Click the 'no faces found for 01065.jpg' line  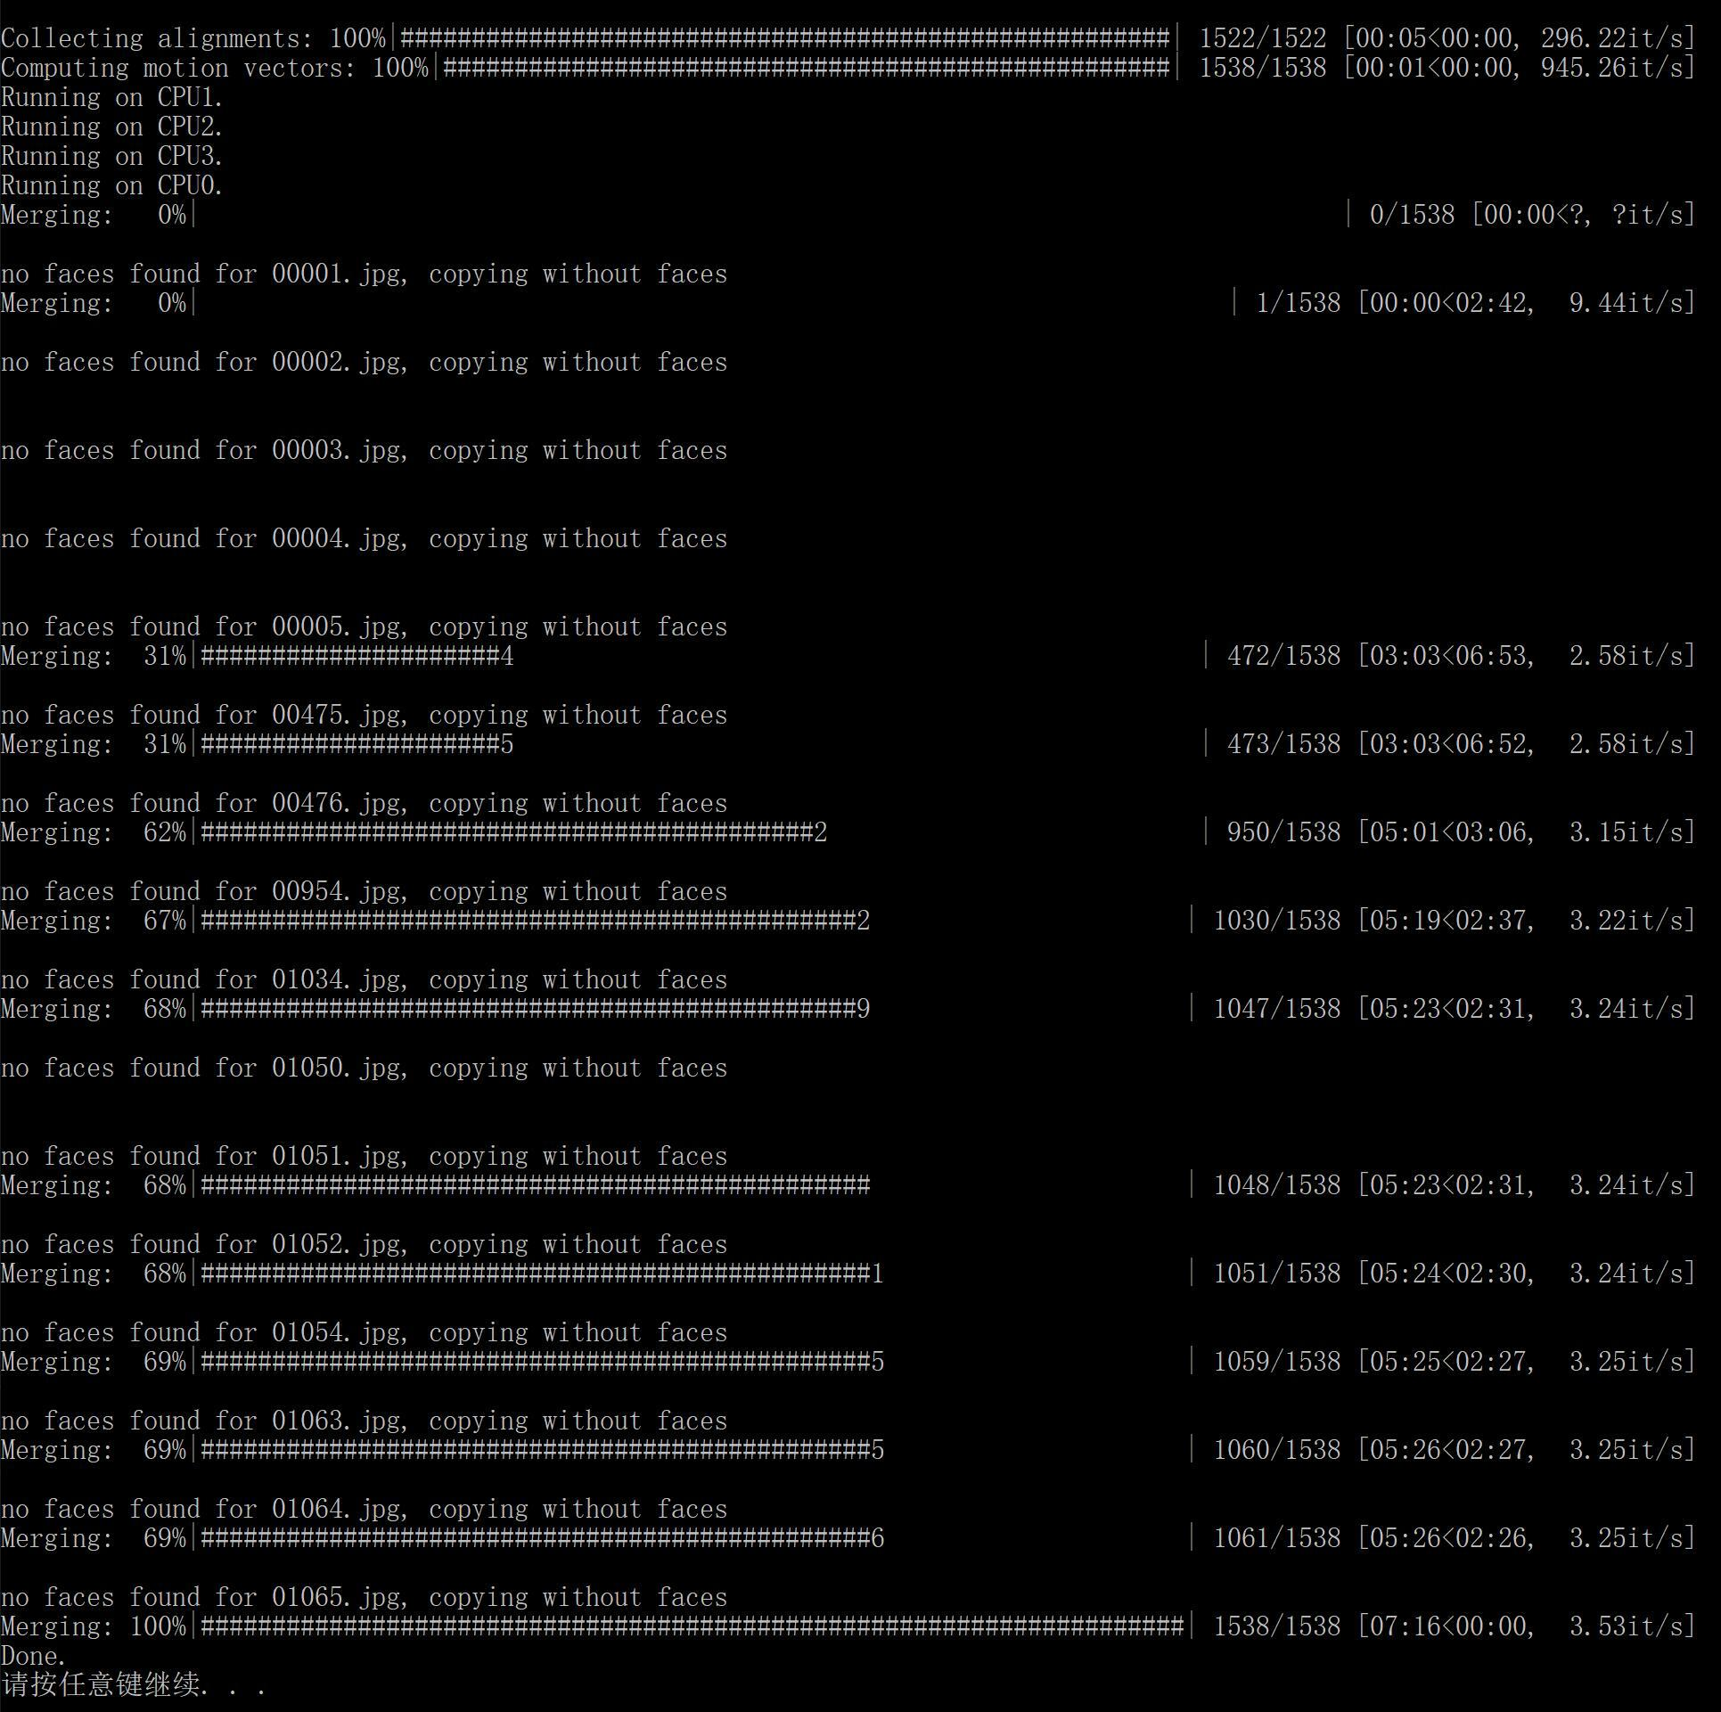pos(364,1597)
